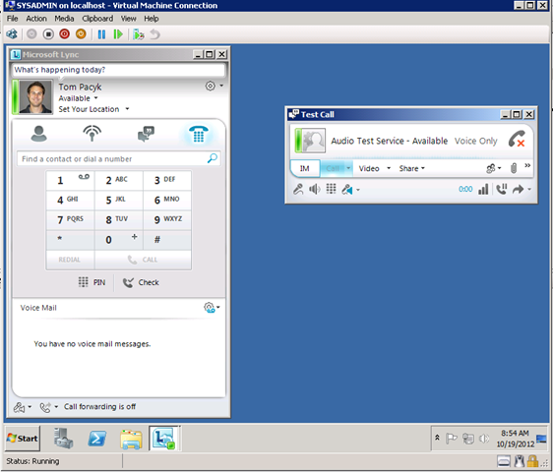
Task: Open the dropdown arrow next to options gear
Action: coord(221,86)
